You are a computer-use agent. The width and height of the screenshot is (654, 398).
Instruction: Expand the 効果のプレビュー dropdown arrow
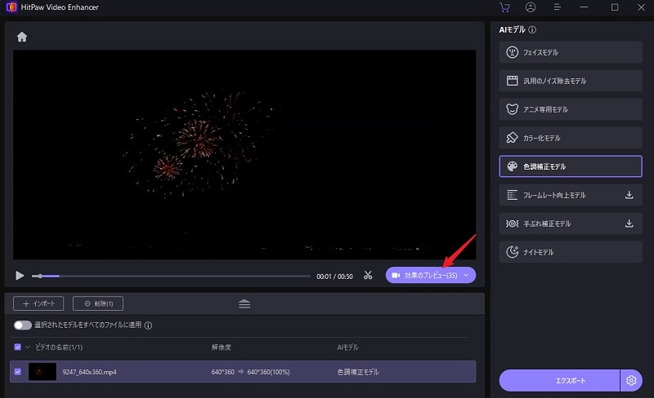(x=466, y=276)
